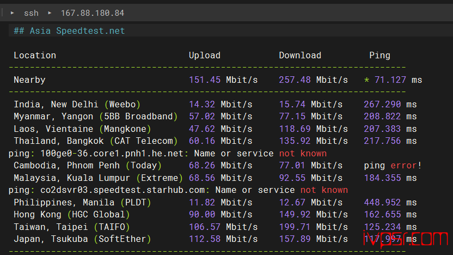This screenshot has height=255, width=453.
Task: Click the Asia Speedtest.net heading
Action: (x=69, y=31)
